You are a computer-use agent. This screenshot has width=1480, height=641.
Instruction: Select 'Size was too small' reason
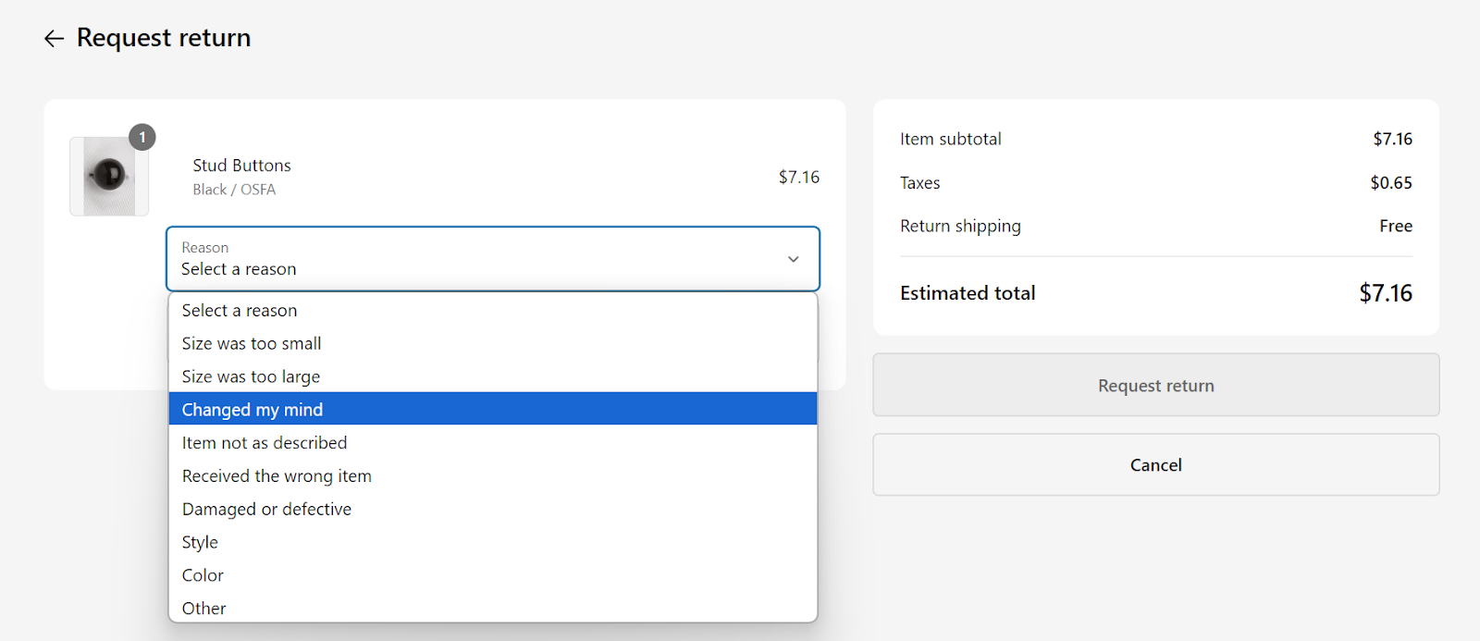pyautogui.click(x=493, y=343)
